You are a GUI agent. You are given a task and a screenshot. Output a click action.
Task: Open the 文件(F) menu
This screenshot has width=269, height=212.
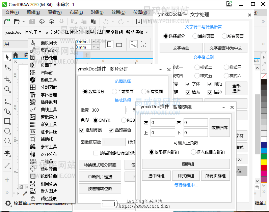pyautogui.click(x=12, y=12)
